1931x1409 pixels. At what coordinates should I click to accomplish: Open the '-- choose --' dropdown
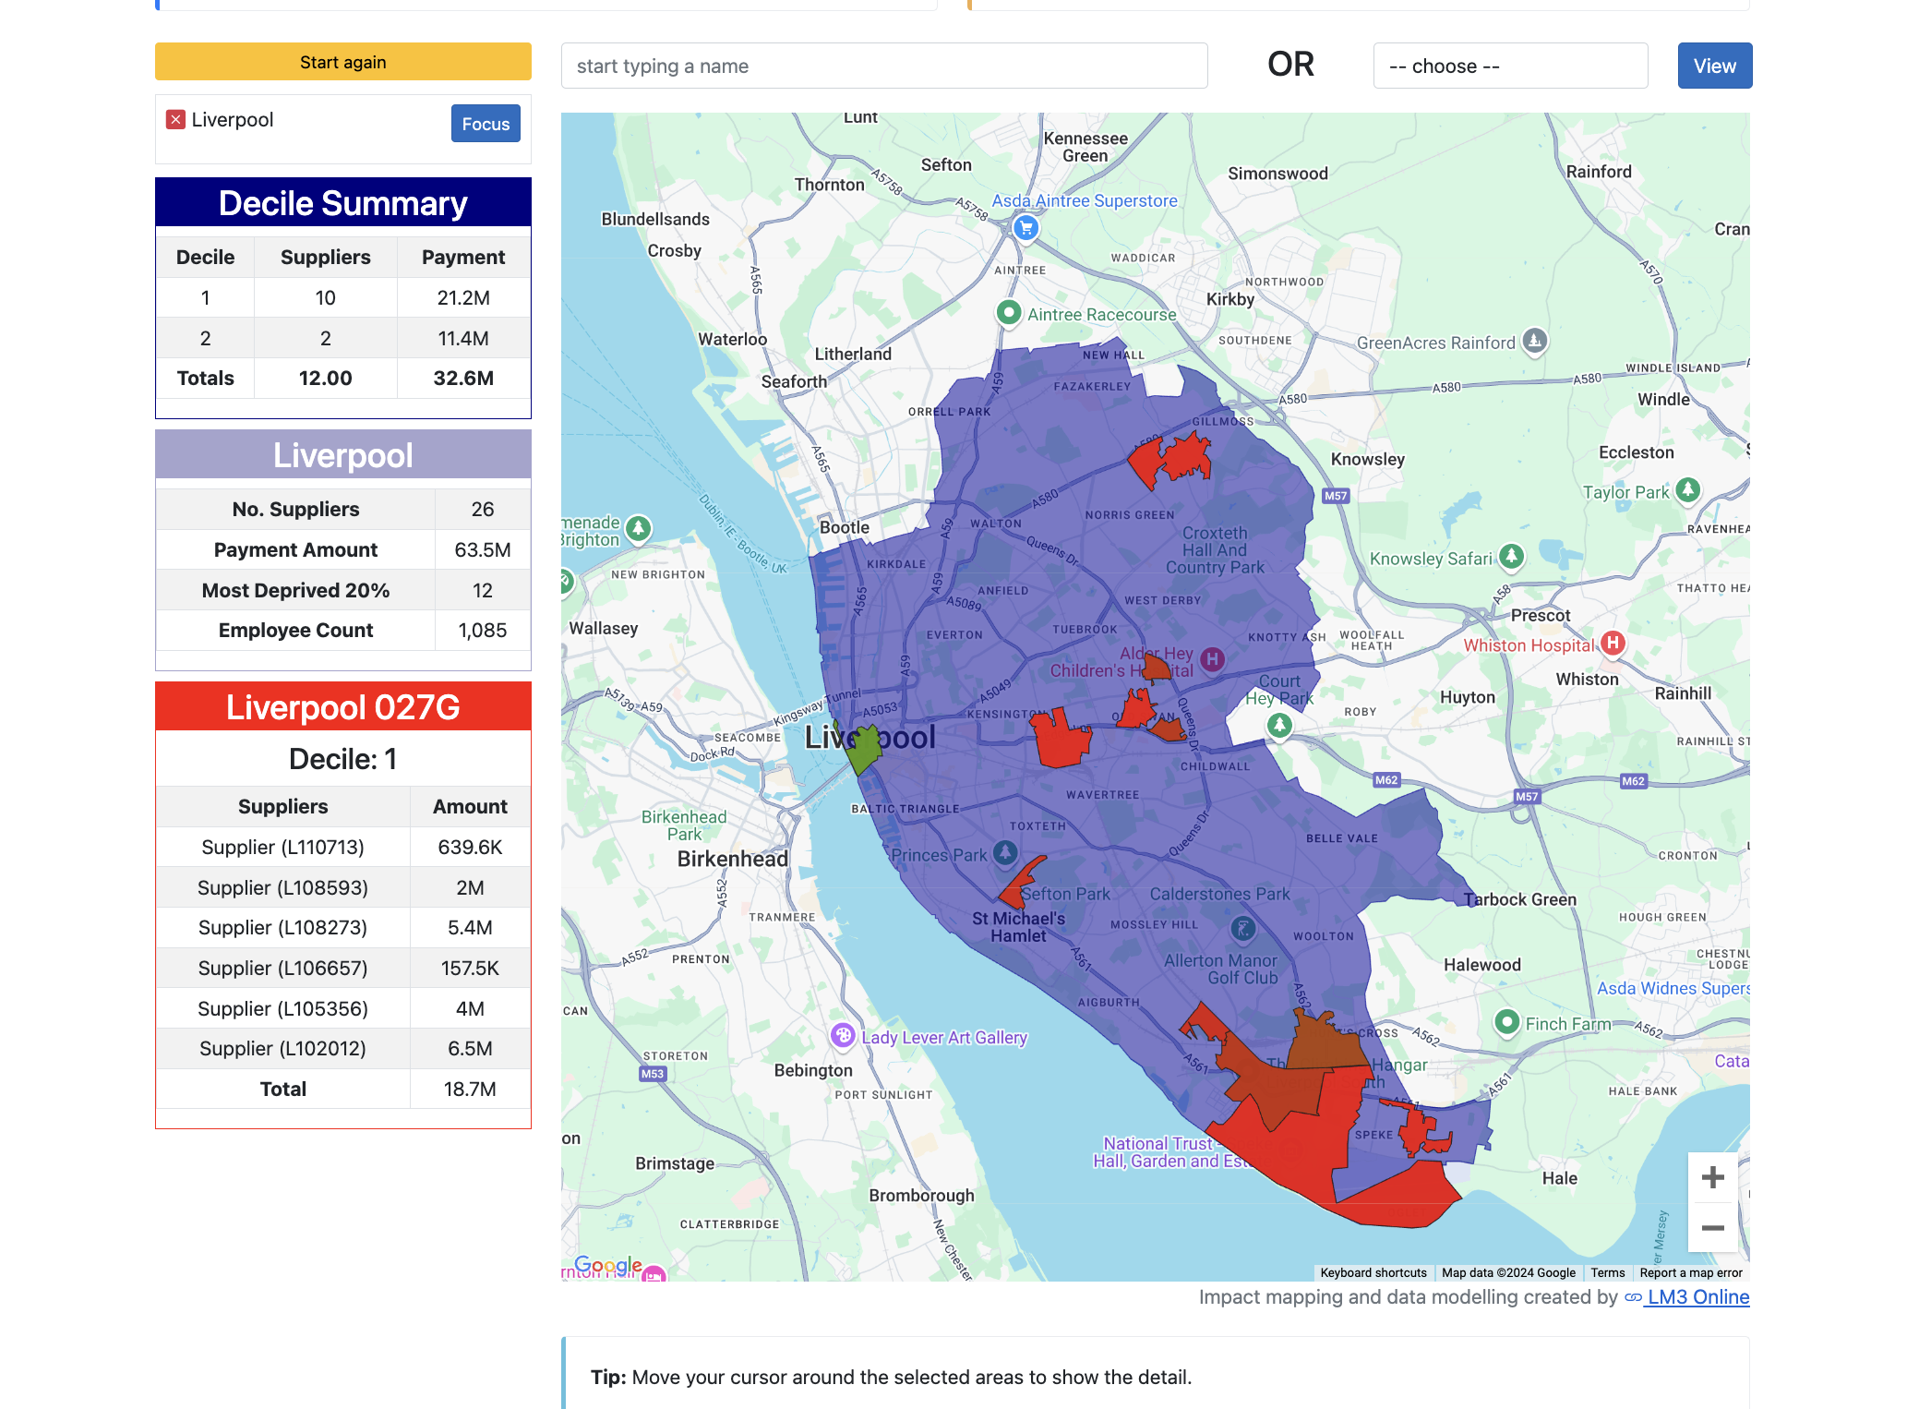(x=1510, y=66)
